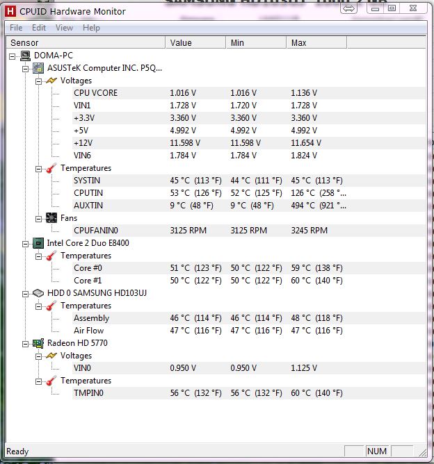The image size is (434, 464).
Task: Collapse Temperatures under HDD 0 SAMSUNG
Action: pos(38,306)
